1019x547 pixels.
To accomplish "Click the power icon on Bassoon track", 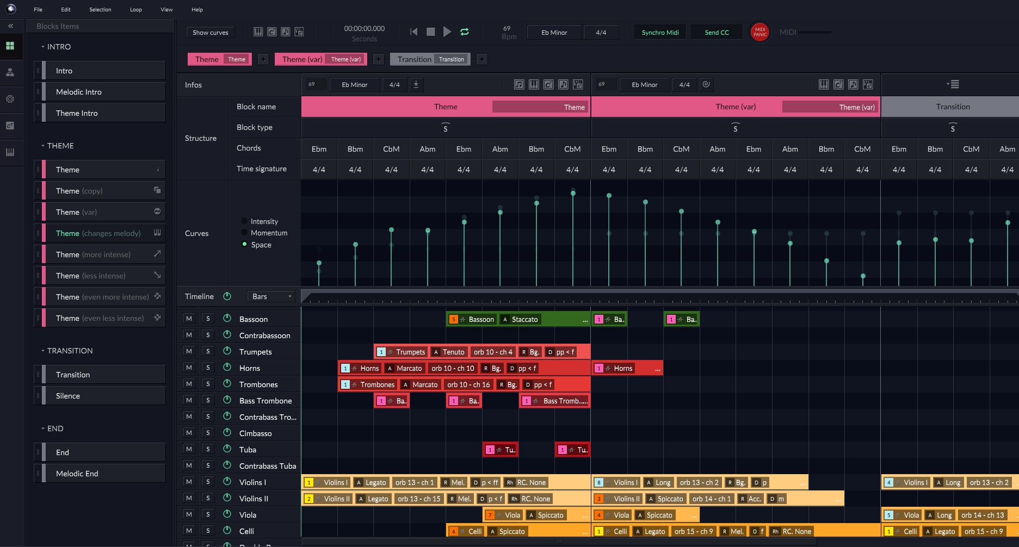I will tap(227, 319).
